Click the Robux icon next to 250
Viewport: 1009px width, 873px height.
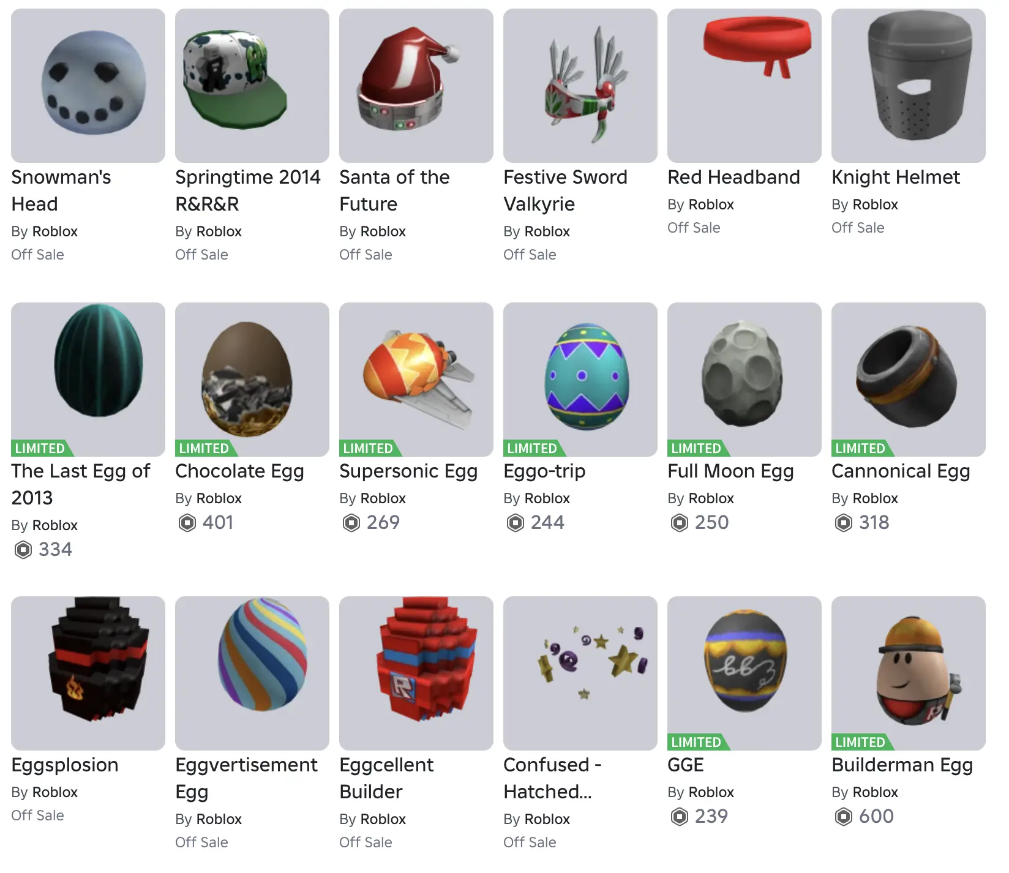click(x=680, y=523)
